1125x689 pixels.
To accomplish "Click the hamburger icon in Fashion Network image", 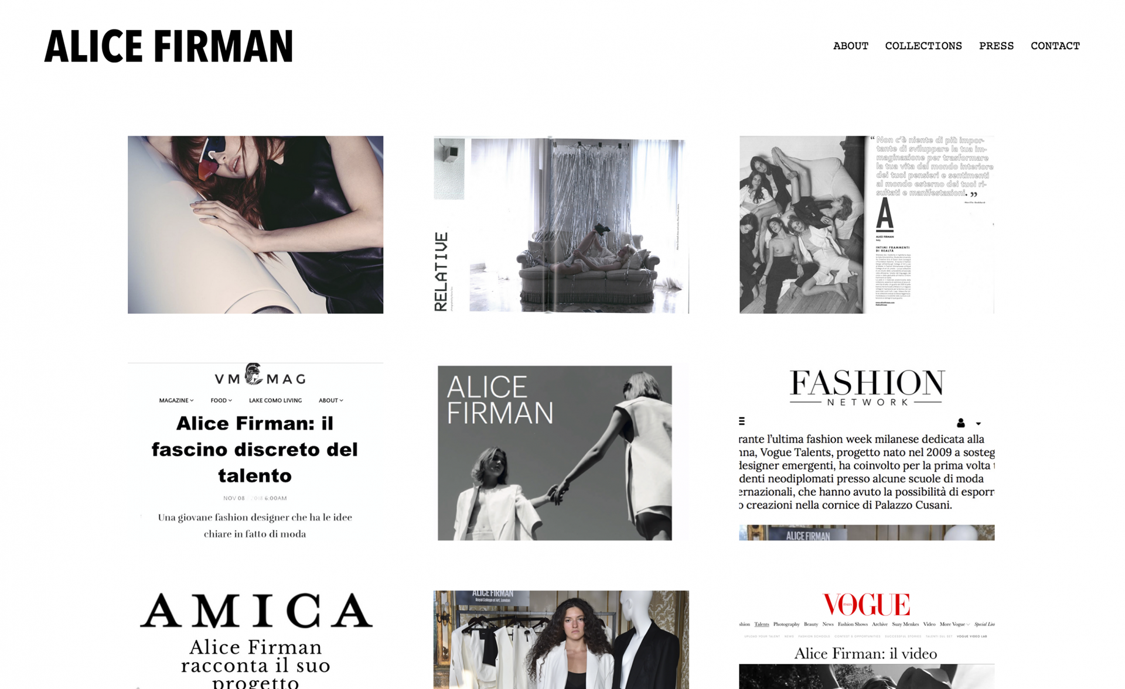I will tap(742, 421).
